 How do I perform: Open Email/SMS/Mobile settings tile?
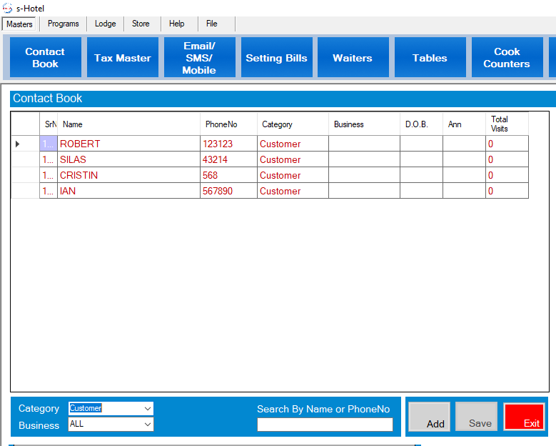[x=199, y=58]
